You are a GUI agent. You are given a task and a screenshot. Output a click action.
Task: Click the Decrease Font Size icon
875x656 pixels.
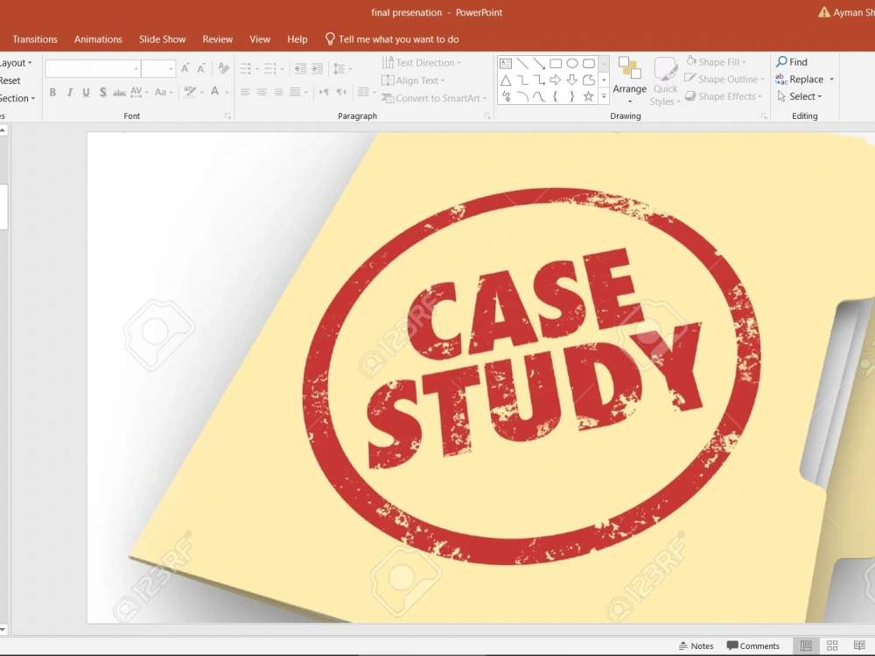[x=201, y=68]
